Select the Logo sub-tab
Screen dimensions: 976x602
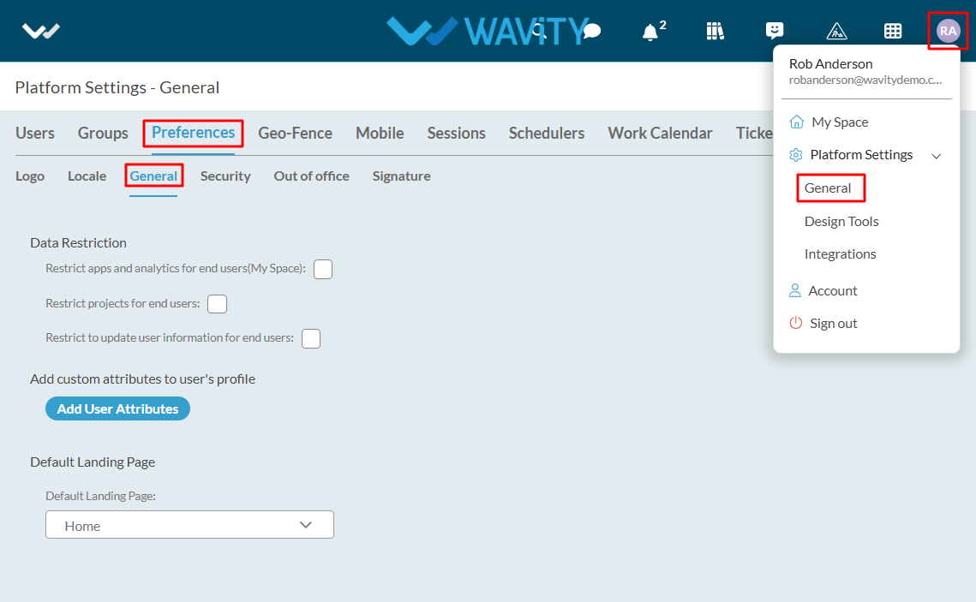pos(30,176)
